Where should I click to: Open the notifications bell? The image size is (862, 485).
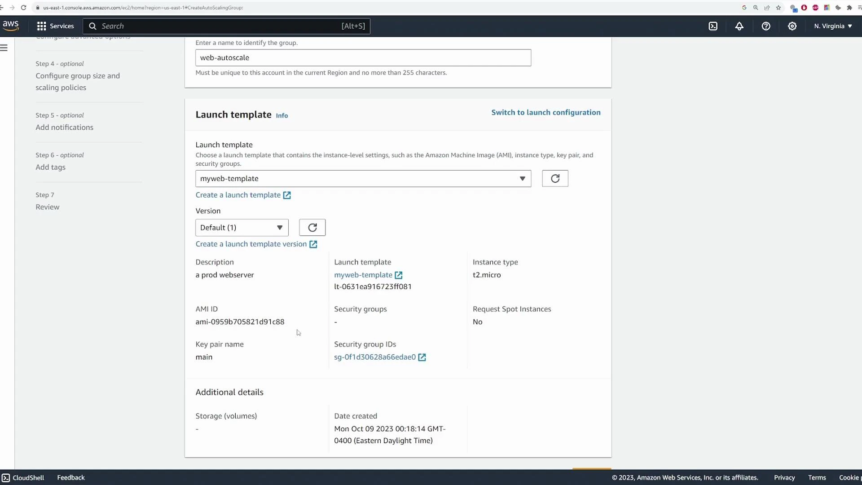739,26
